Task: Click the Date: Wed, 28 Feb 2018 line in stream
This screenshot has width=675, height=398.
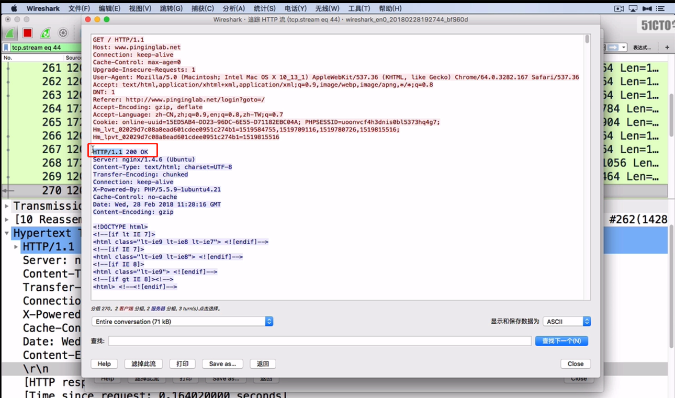Action: tap(157, 204)
